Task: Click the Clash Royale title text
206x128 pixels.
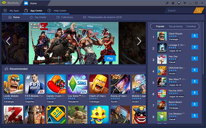Action: pyautogui.click(x=176, y=33)
